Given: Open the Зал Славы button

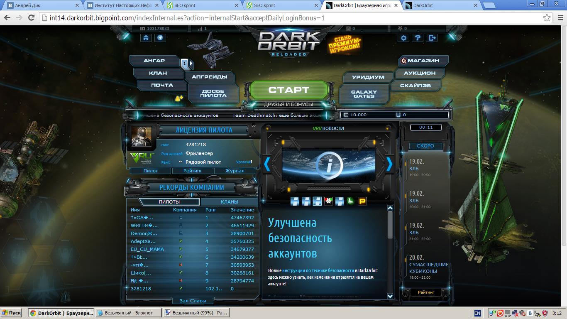Looking at the screenshot, I should pyautogui.click(x=193, y=301).
